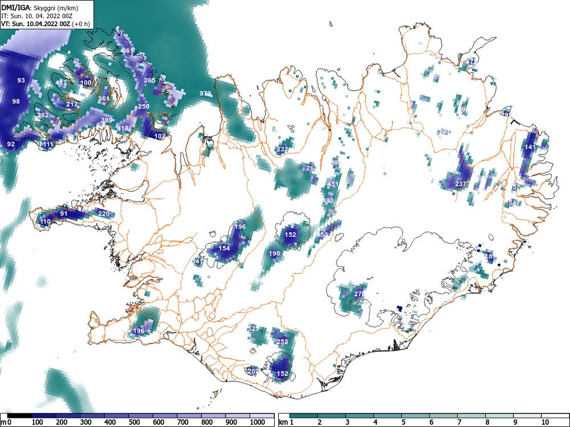570x427 pixels.
Task: Click the m-scale swatch between 500 and 600
Action: 141,416
